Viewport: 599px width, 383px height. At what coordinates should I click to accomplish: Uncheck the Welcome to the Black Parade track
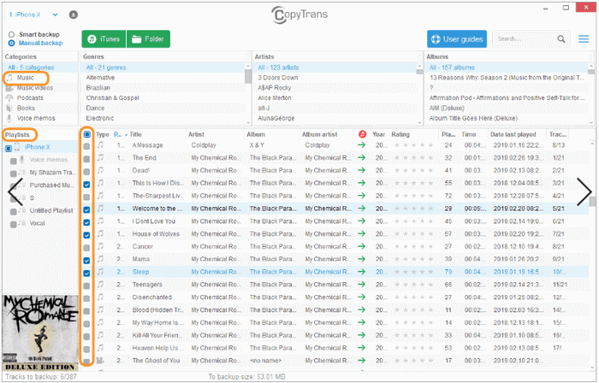point(86,209)
